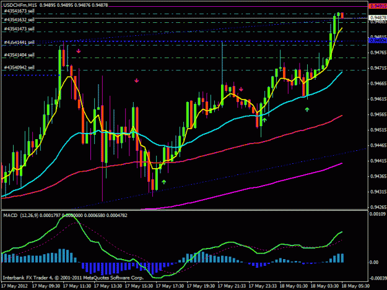
Task: Click the #43541473 sell order label
Action: 19,29
